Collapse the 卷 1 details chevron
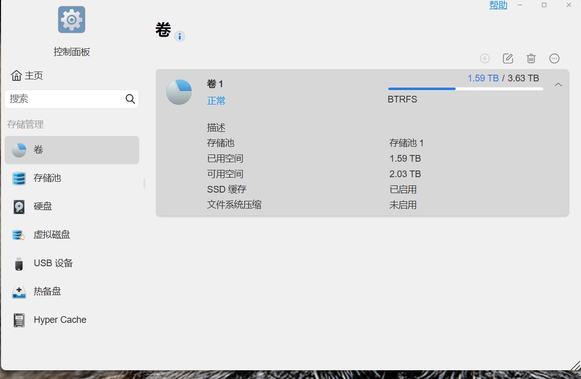 (558, 85)
